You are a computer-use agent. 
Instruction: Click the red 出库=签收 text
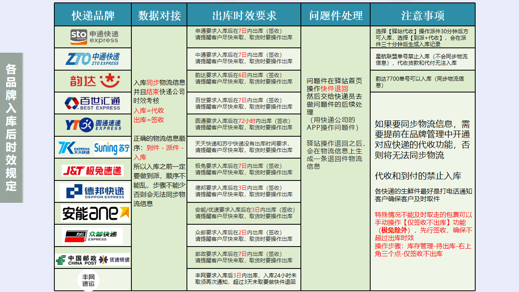click(149, 120)
